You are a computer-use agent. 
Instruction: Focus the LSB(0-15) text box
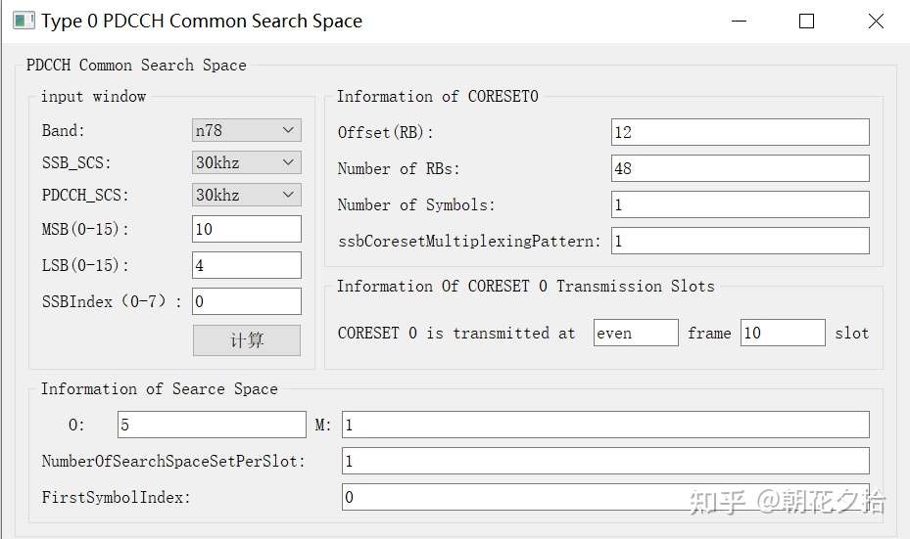[246, 265]
